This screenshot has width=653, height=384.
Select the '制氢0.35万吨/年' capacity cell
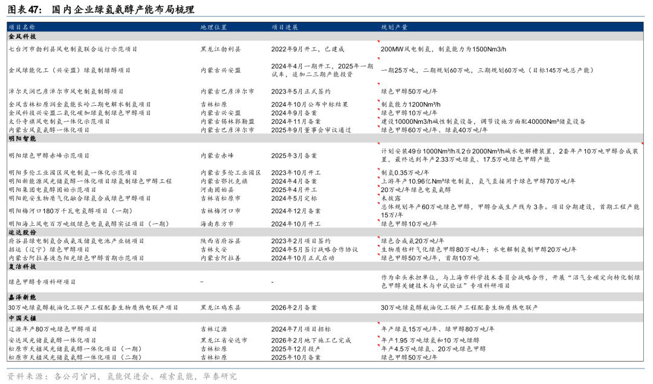coord(405,173)
